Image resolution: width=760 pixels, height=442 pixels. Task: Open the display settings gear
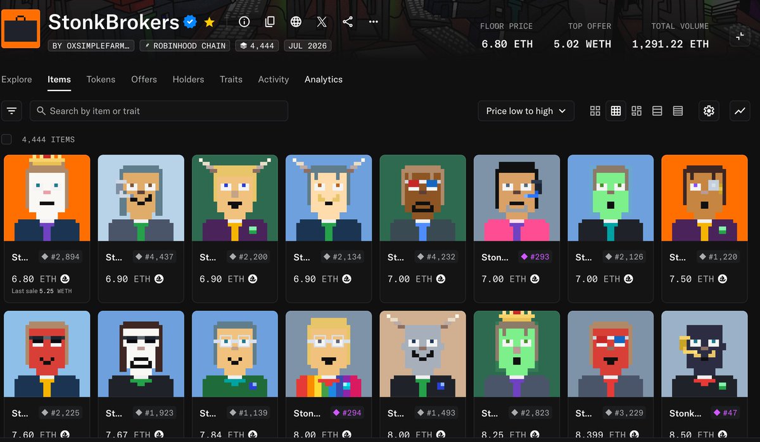click(709, 111)
